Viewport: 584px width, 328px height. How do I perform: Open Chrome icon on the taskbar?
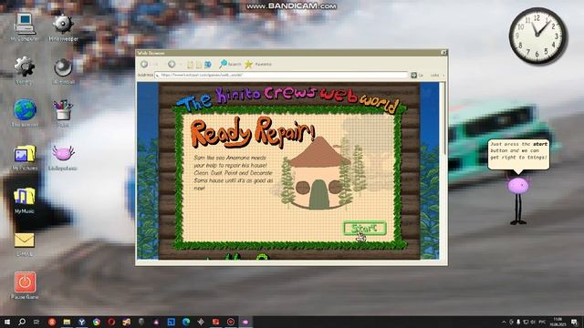point(97,322)
